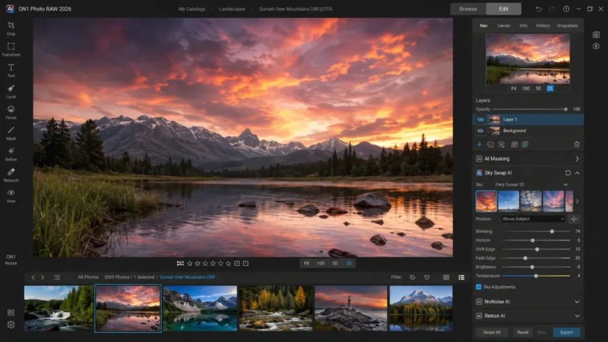Select the Mask tool
The image size is (608, 342).
click(11, 134)
